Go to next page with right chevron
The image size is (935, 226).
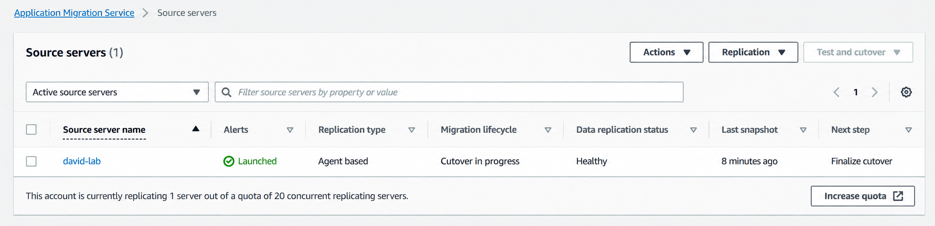(875, 92)
